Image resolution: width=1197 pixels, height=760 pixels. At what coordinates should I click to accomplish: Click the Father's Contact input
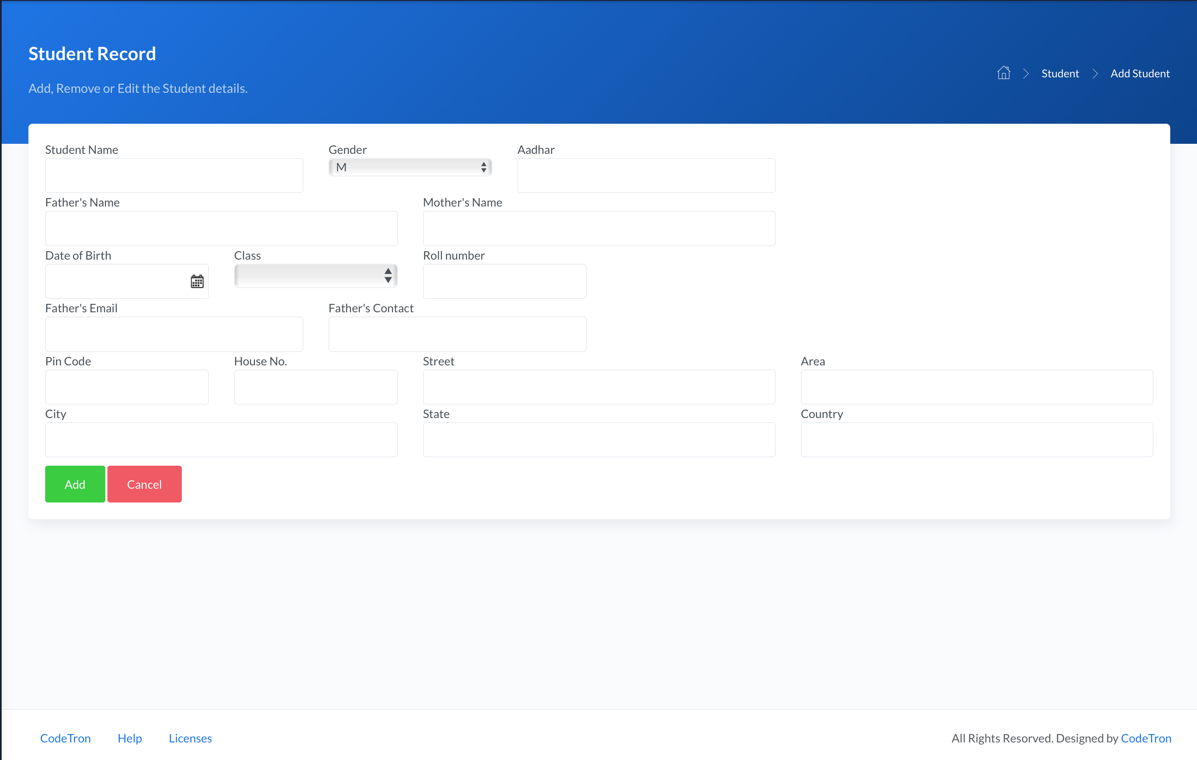pyautogui.click(x=457, y=334)
